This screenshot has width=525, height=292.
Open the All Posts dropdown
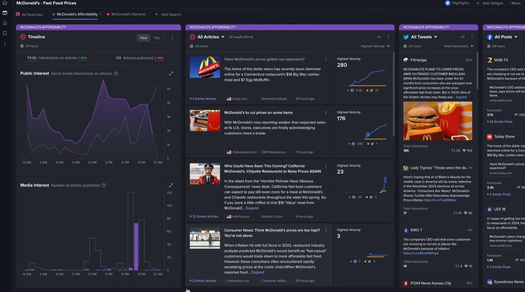click(x=506, y=37)
